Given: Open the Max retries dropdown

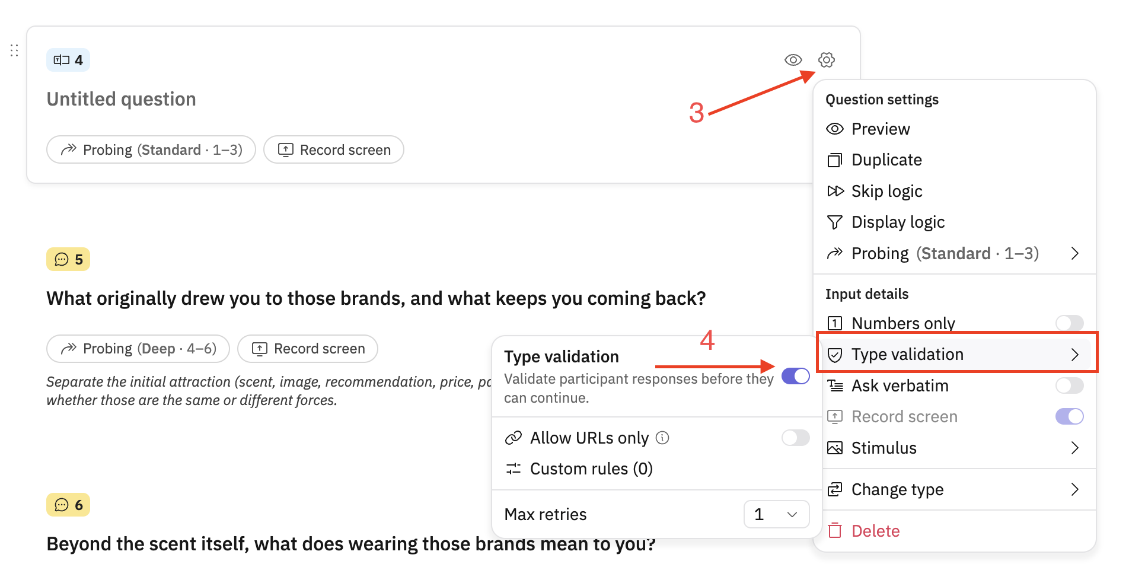Looking at the screenshot, I should tap(776, 514).
